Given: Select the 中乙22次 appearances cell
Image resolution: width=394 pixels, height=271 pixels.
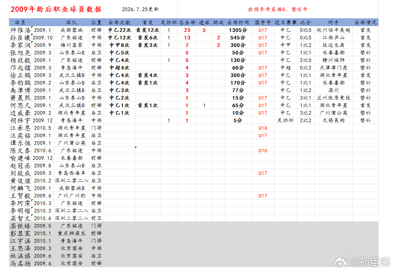Looking at the screenshot, I should point(119,30).
